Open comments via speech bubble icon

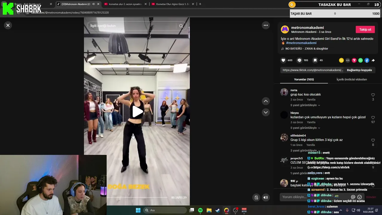pos(299,60)
